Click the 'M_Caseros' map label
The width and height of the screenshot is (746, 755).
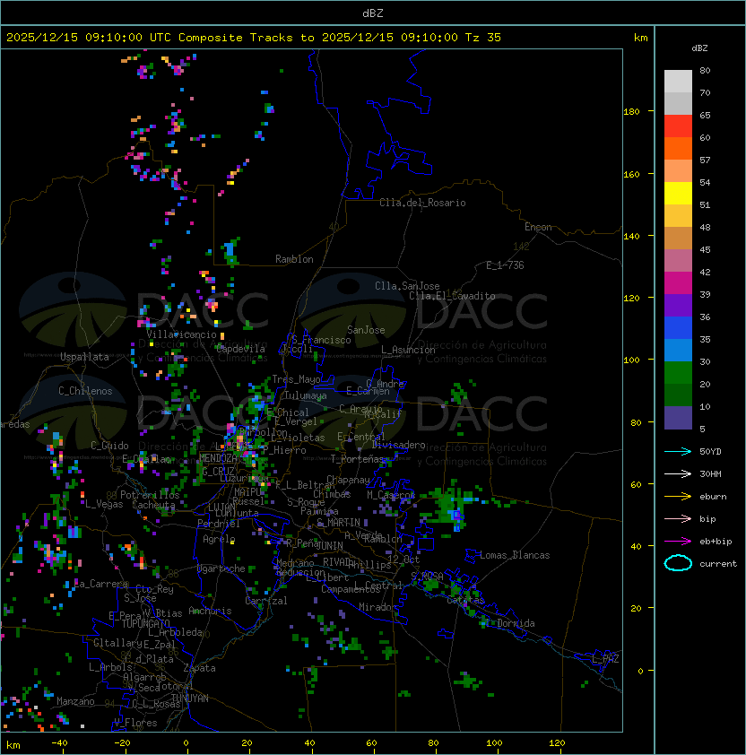point(391,495)
